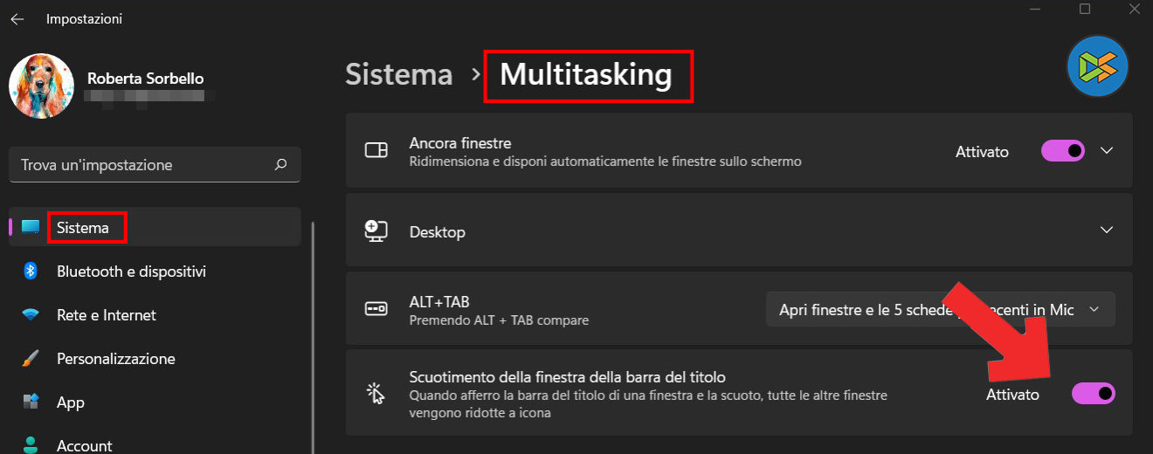Image resolution: width=1153 pixels, height=454 pixels.
Task: Select Sistema in the sidebar
Action: [x=83, y=228]
